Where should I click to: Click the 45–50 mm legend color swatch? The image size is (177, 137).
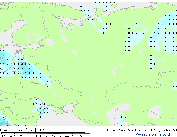tap(82, 133)
